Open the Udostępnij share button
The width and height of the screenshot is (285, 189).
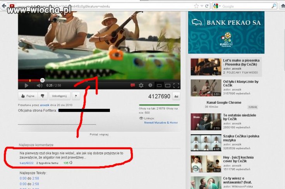[x=59, y=96]
